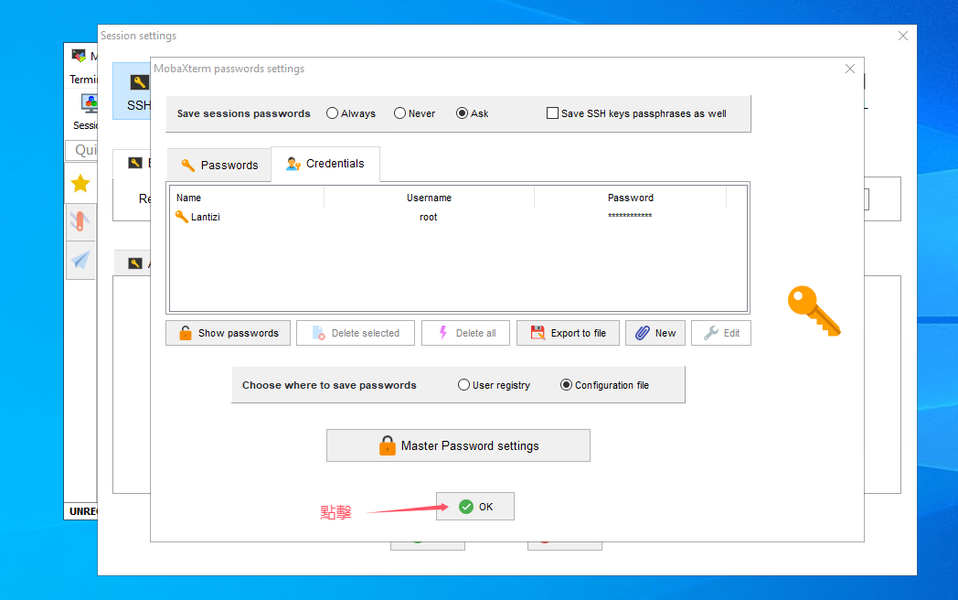Open Master Password settings
This screenshot has height=600, width=958.
tap(458, 445)
